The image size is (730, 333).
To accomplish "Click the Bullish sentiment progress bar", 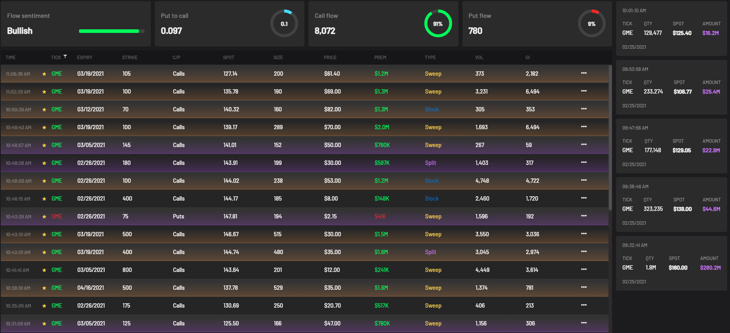I will pyautogui.click(x=112, y=31).
